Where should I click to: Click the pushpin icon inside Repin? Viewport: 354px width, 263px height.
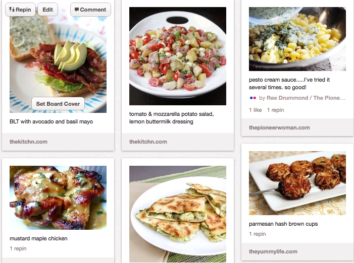12,10
